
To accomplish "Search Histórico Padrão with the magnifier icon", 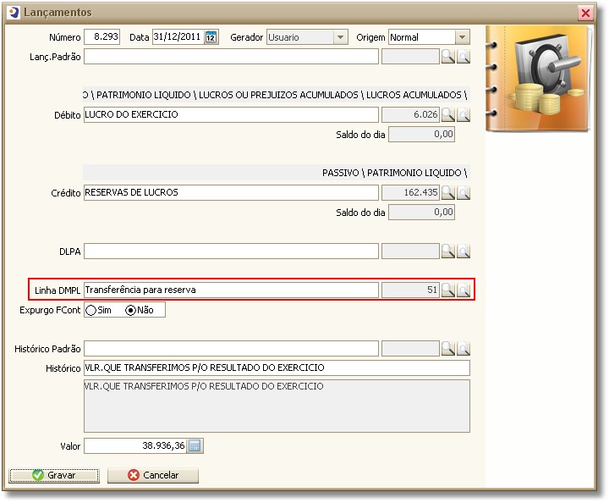I will pos(447,348).
